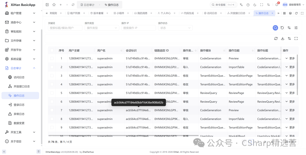The height and width of the screenshot is (155, 306).
Task: Refresh current tab icon in tab bar
Action: [x=296, y=13]
